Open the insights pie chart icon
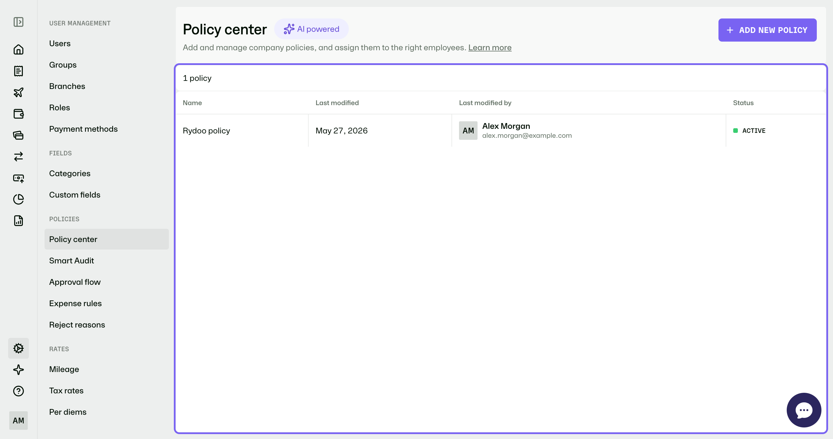This screenshot has width=833, height=439. [19, 199]
